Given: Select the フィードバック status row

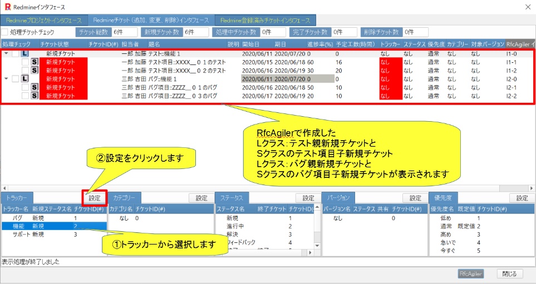Looking at the screenshot, I should coord(265,242).
